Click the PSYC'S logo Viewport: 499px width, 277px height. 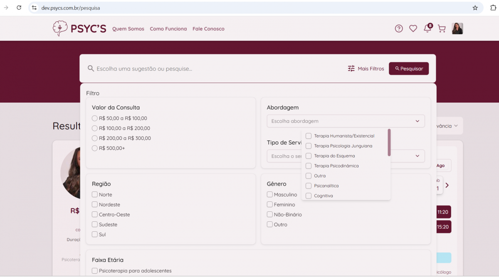pos(79,29)
